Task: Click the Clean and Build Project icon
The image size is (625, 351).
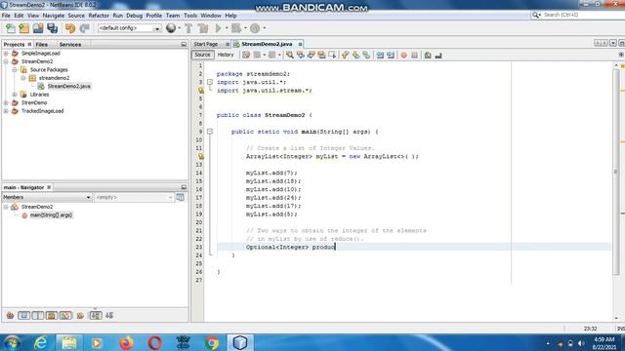Action: pos(203,28)
